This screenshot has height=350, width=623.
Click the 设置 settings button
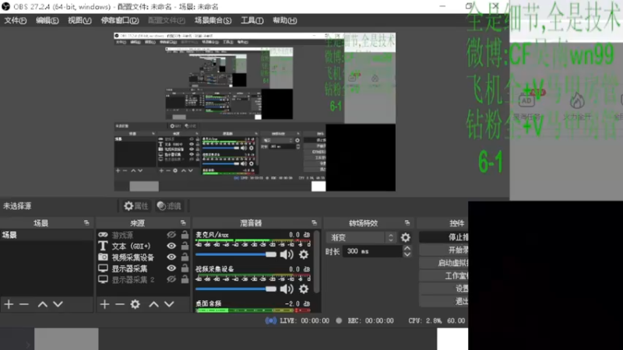[443, 288]
